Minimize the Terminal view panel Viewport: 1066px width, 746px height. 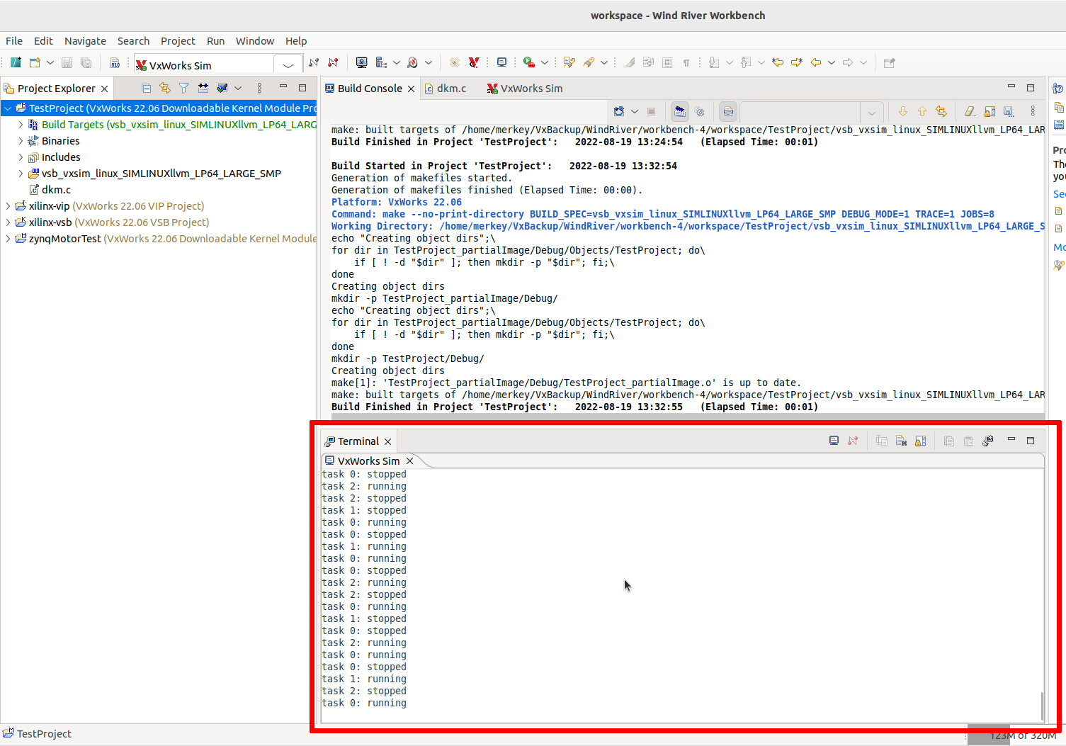(x=1011, y=440)
